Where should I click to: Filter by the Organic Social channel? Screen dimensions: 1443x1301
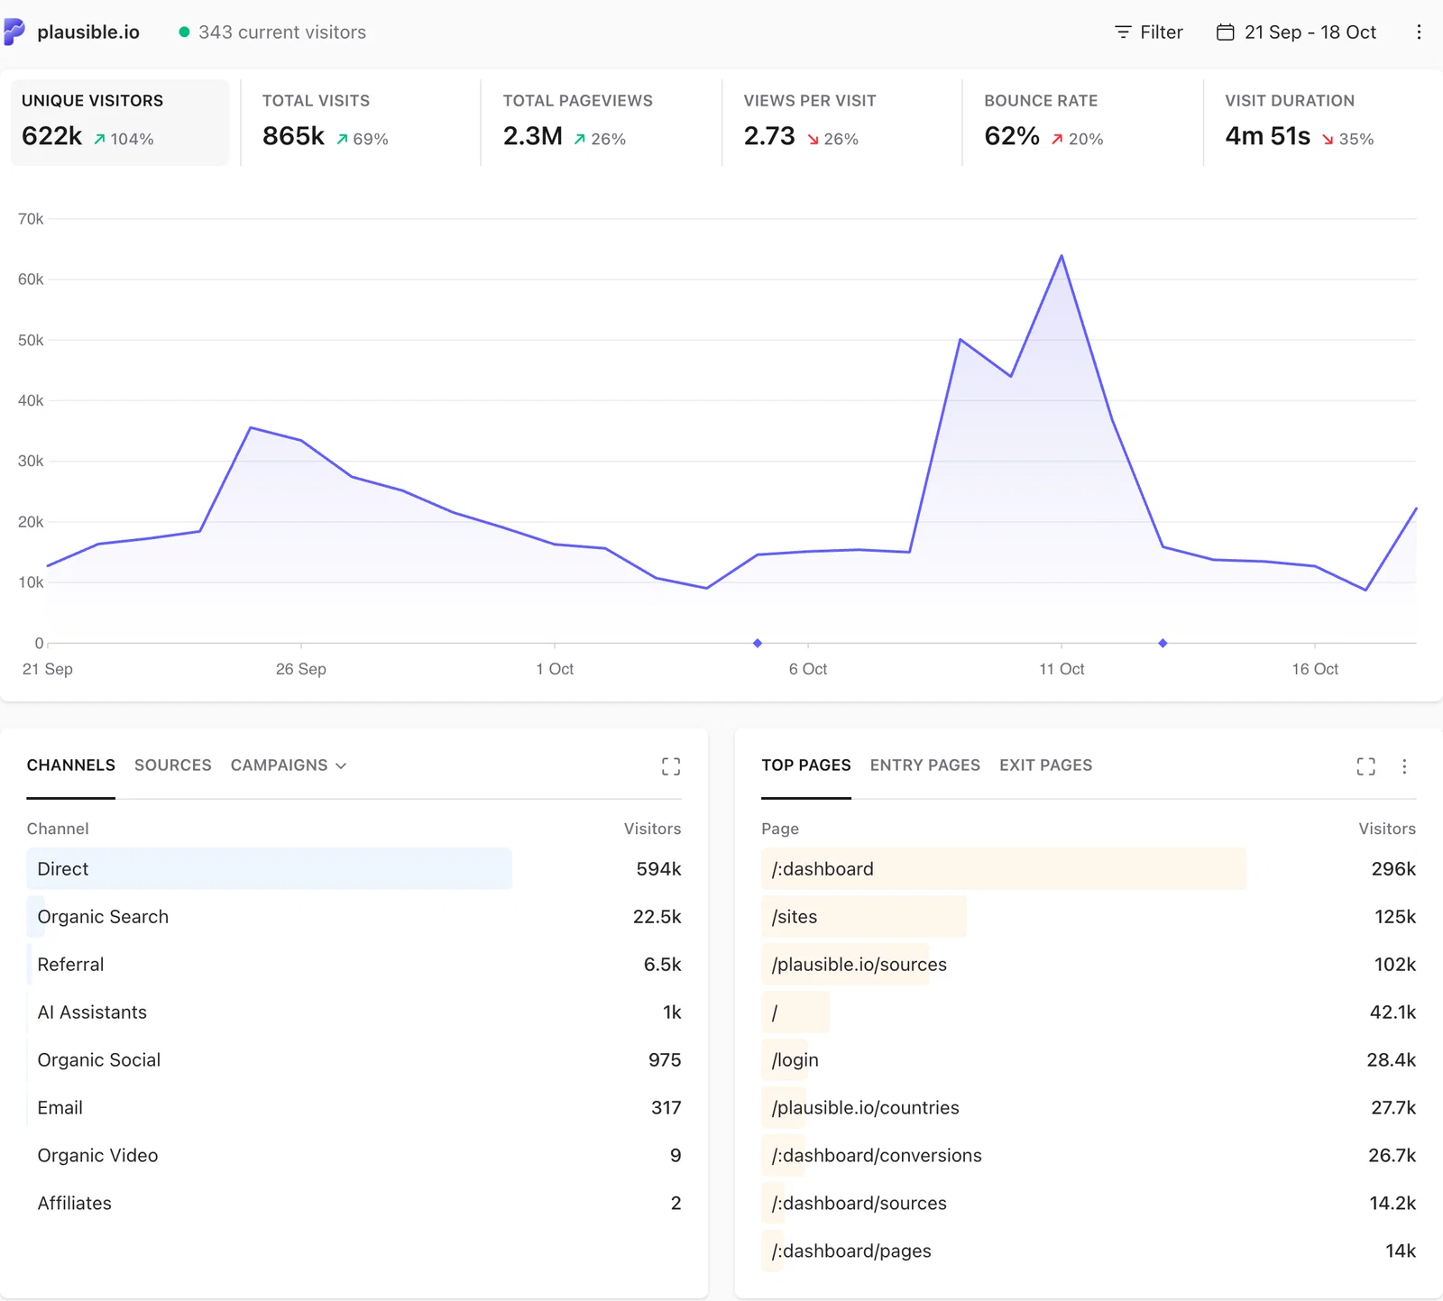pos(354,1060)
